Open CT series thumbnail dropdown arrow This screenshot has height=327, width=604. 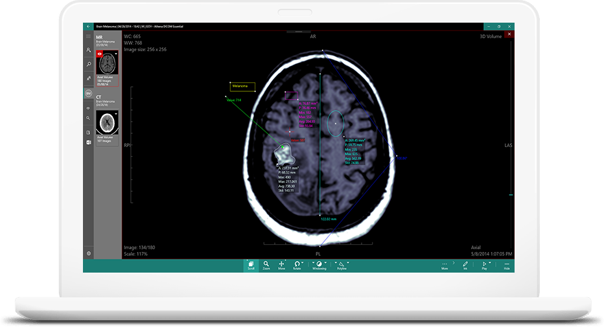tap(116, 114)
